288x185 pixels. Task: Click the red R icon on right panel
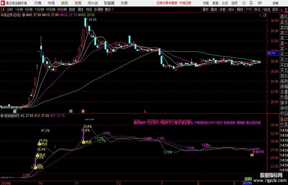pos(286,9)
